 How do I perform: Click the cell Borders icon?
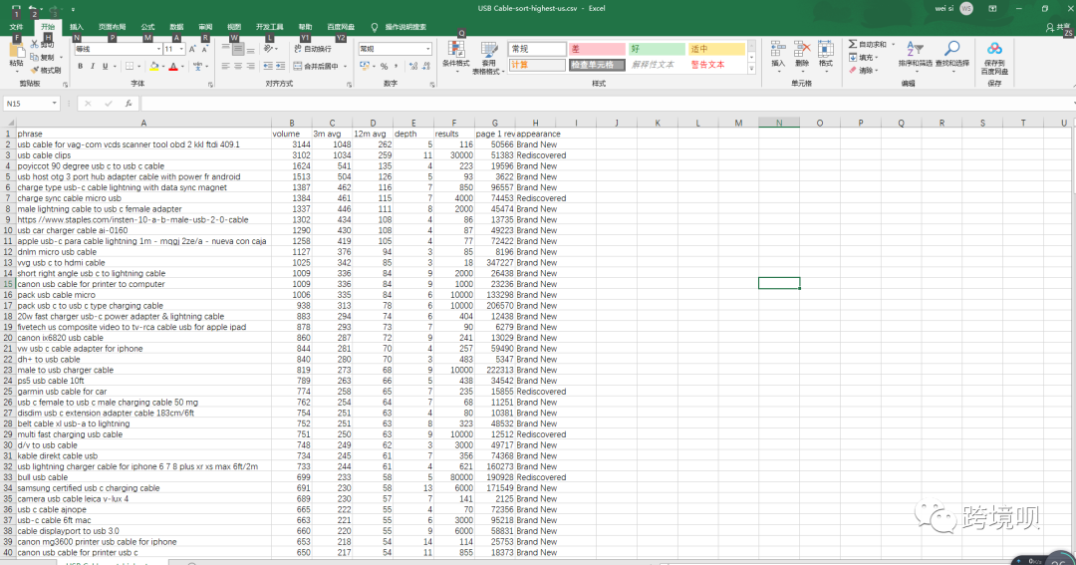[x=129, y=67]
